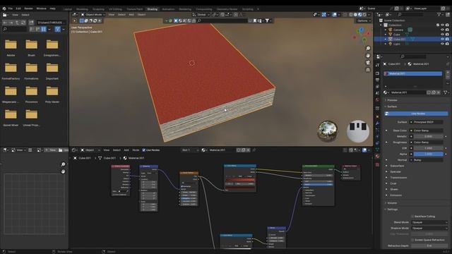Click the file browser refresh icon
Viewport: 452px width, 254px height.
(23, 23)
